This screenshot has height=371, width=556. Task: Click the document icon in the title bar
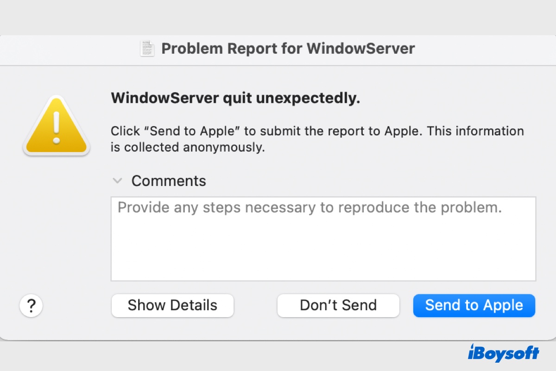pyautogui.click(x=147, y=48)
